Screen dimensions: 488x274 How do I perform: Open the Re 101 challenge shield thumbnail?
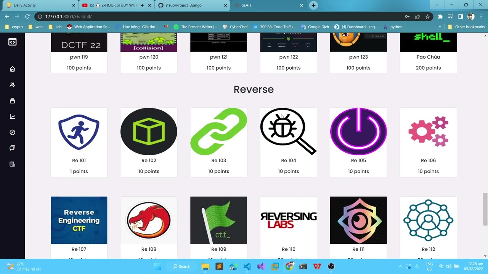[x=79, y=132]
